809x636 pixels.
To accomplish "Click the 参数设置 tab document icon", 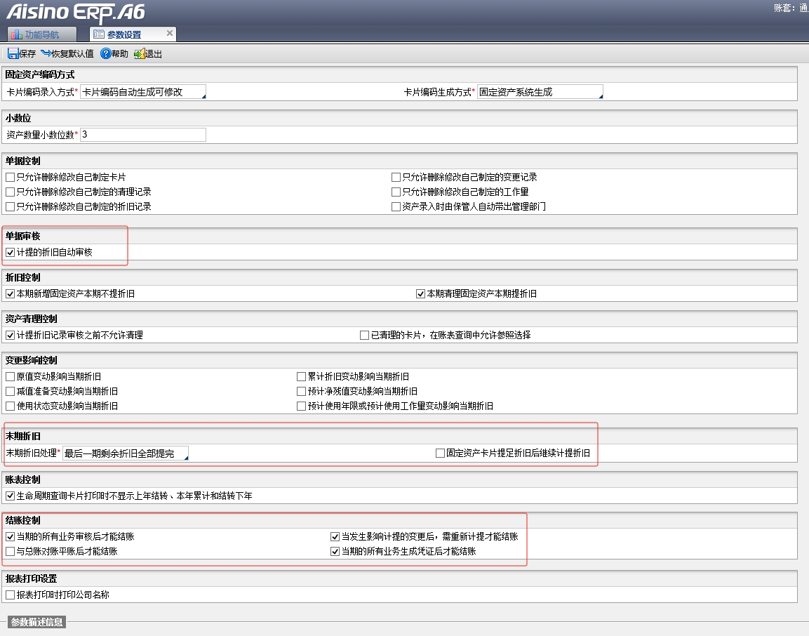I will (x=99, y=34).
